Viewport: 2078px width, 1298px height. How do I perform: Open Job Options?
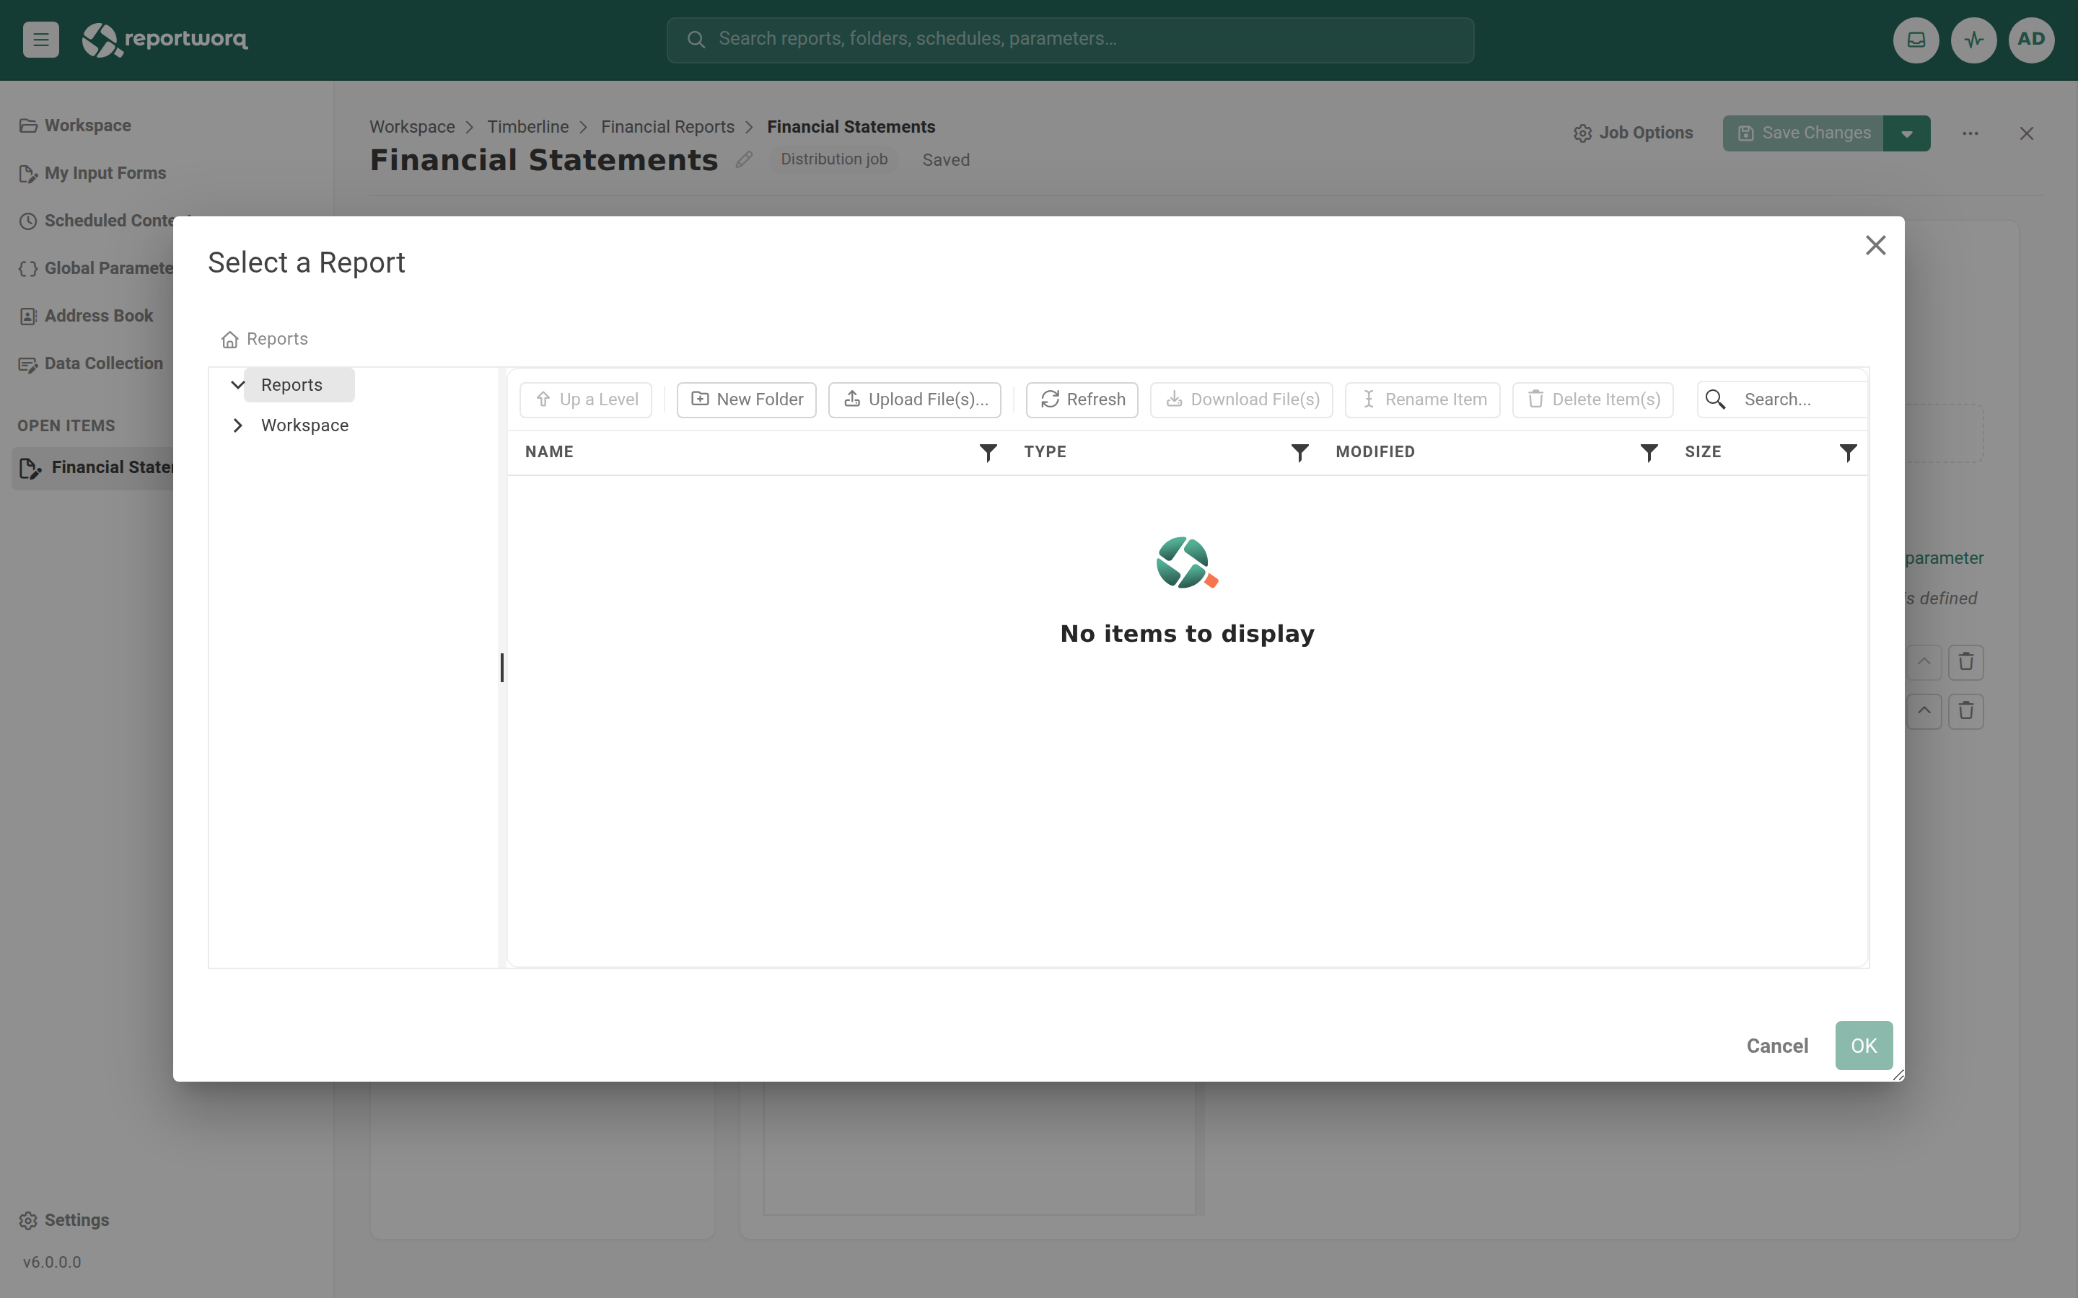1634,133
